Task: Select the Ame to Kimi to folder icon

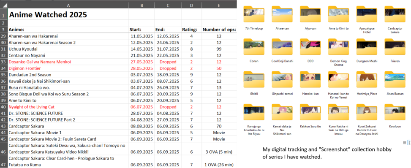Action: pyautogui.click(x=339, y=14)
